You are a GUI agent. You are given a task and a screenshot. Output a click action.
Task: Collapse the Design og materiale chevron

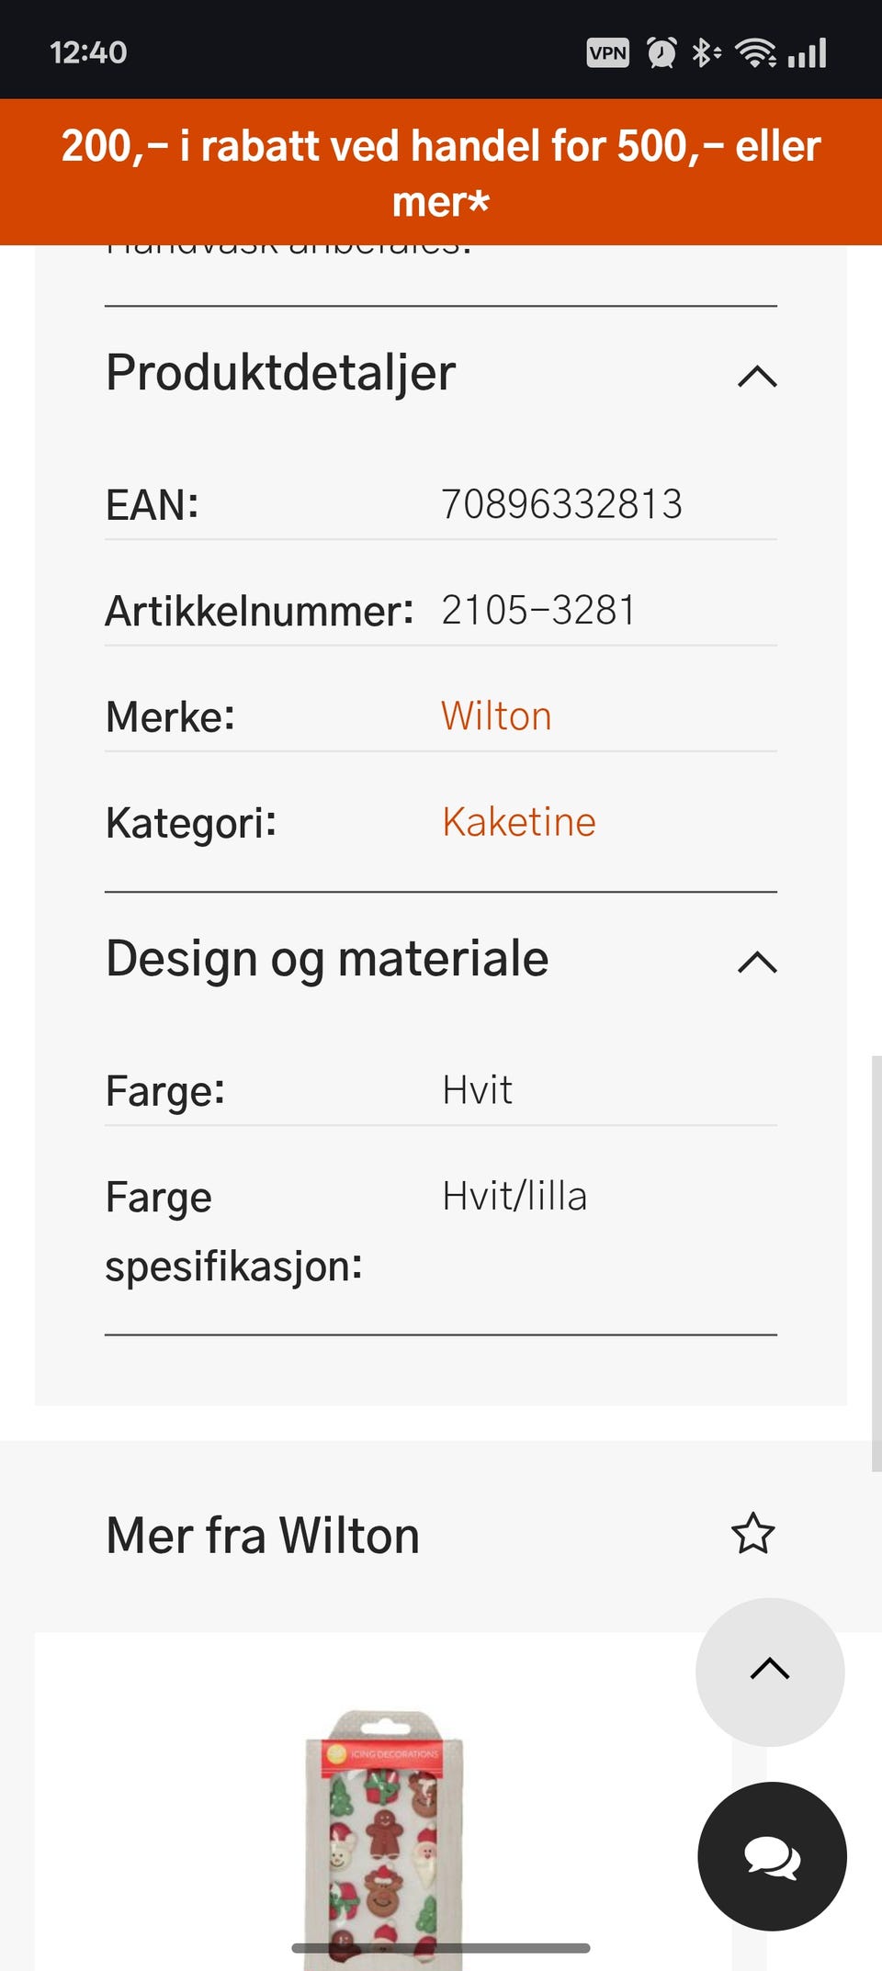point(757,963)
